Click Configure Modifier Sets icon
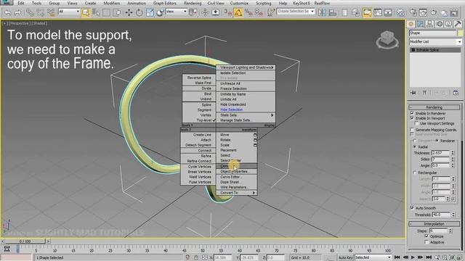The width and height of the screenshot is (465, 261). [456, 93]
